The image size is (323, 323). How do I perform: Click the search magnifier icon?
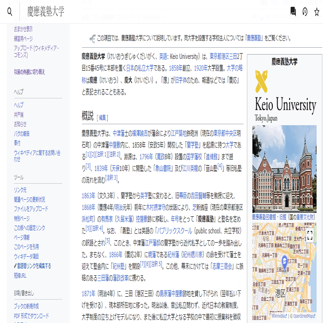10,12
